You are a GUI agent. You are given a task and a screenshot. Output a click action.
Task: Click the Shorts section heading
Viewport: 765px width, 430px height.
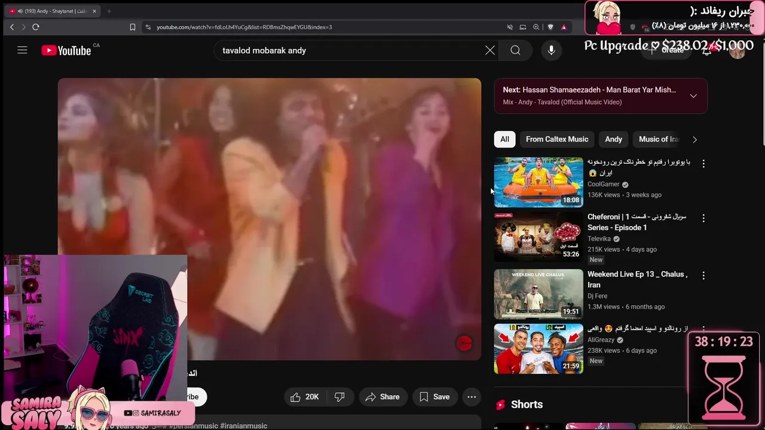[x=527, y=404]
